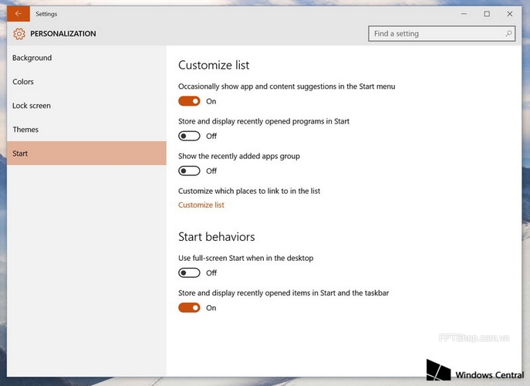Click the Start behaviors heading
The height and width of the screenshot is (386, 530).
click(x=216, y=237)
